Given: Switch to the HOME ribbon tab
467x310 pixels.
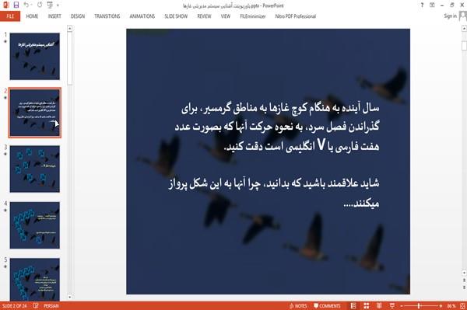Looking at the screenshot, I should click(32, 16).
